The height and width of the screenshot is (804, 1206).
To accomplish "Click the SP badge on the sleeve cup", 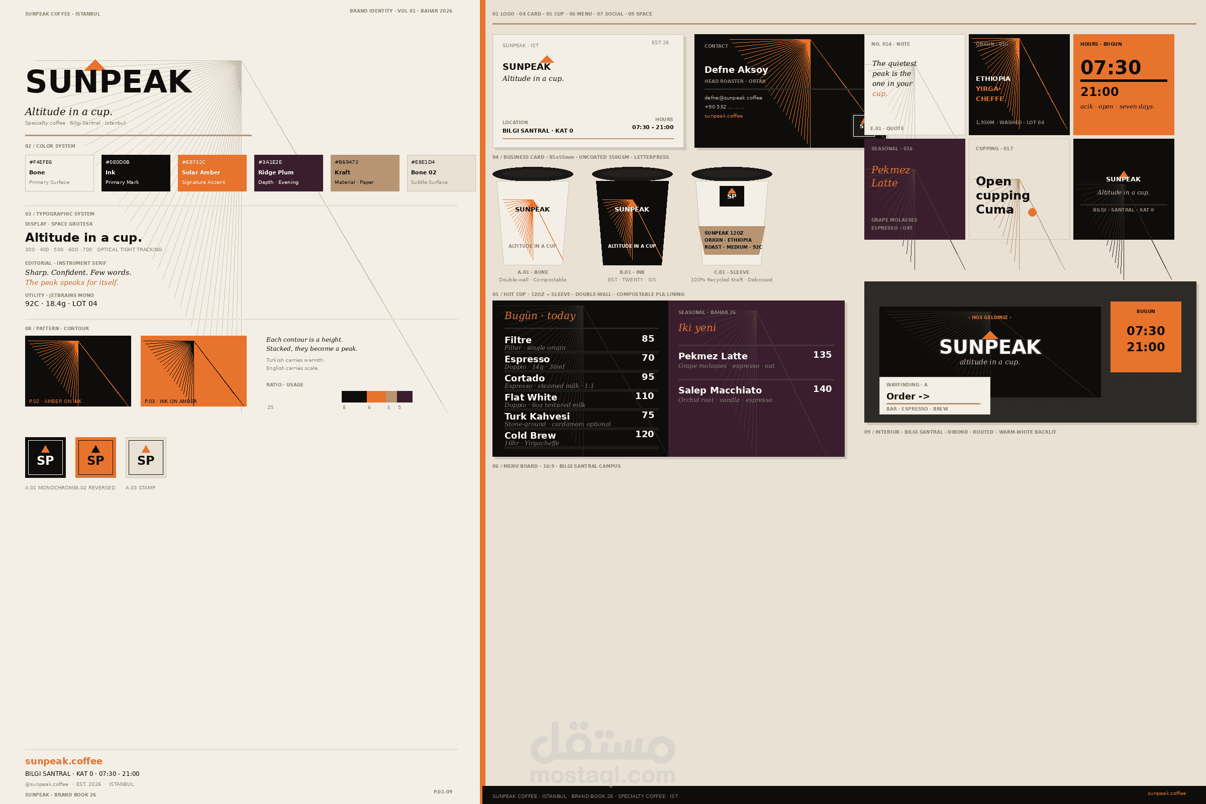I will (732, 196).
